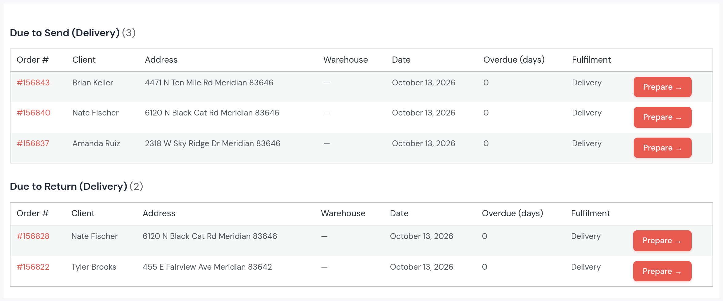723x301 pixels.
Task: Click Address header in Send table
Action: tap(161, 60)
